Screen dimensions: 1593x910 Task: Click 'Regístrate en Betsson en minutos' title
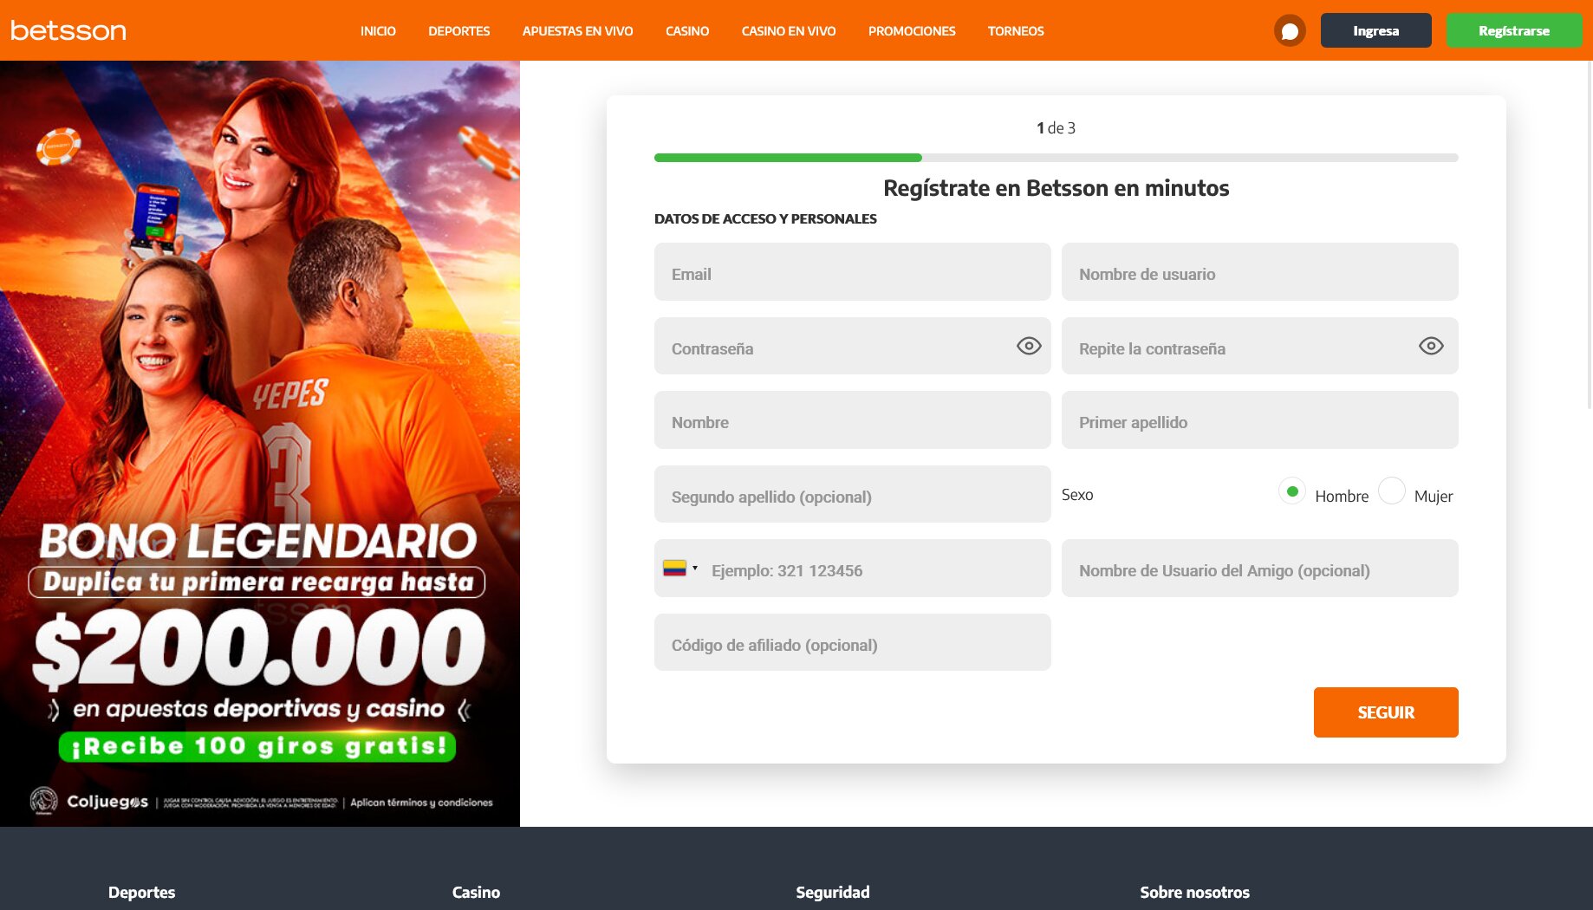click(1056, 188)
